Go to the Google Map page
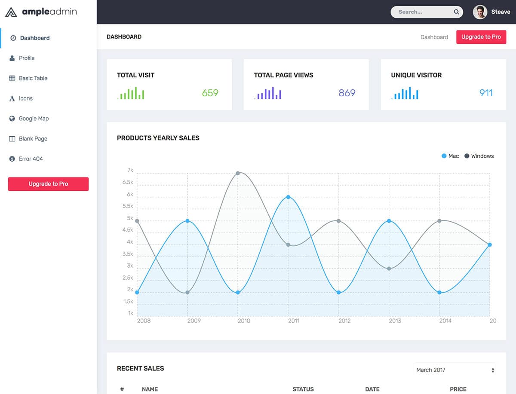516x394 pixels. (34, 119)
